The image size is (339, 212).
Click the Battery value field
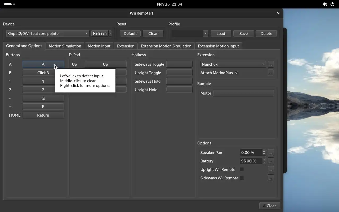251,161
